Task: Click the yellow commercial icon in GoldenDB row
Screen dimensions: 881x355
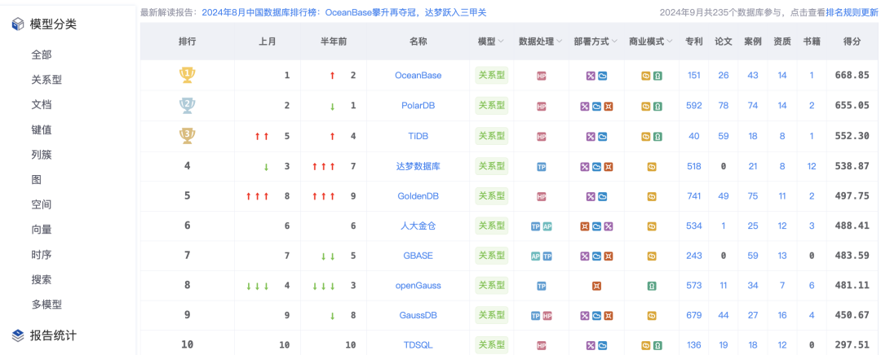Action: pyautogui.click(x=652, y=197)
